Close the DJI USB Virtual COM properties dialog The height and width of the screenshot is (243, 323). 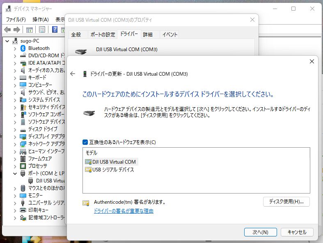(252, 20)
